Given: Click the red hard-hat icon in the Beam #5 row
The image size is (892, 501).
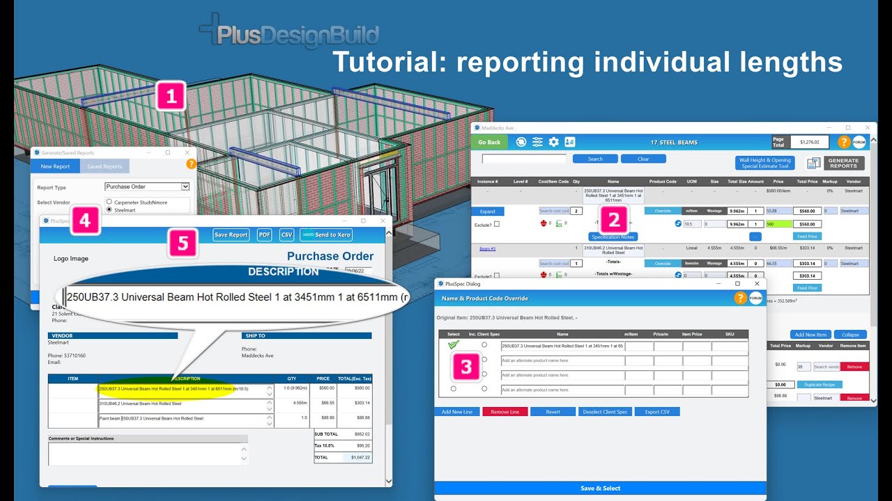Looking at the screenshot, I should tap(544, 276).
